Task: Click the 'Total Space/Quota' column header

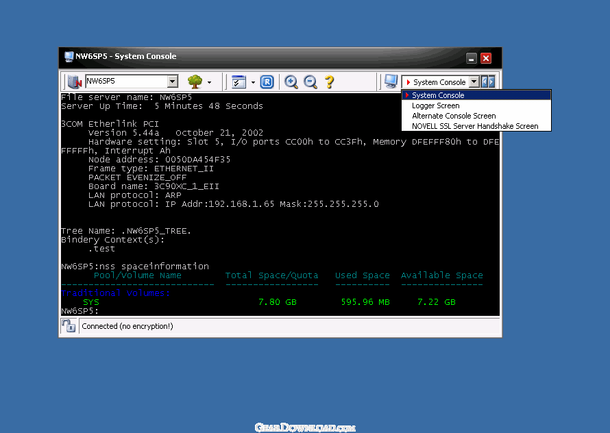Action: click(271, 275)
